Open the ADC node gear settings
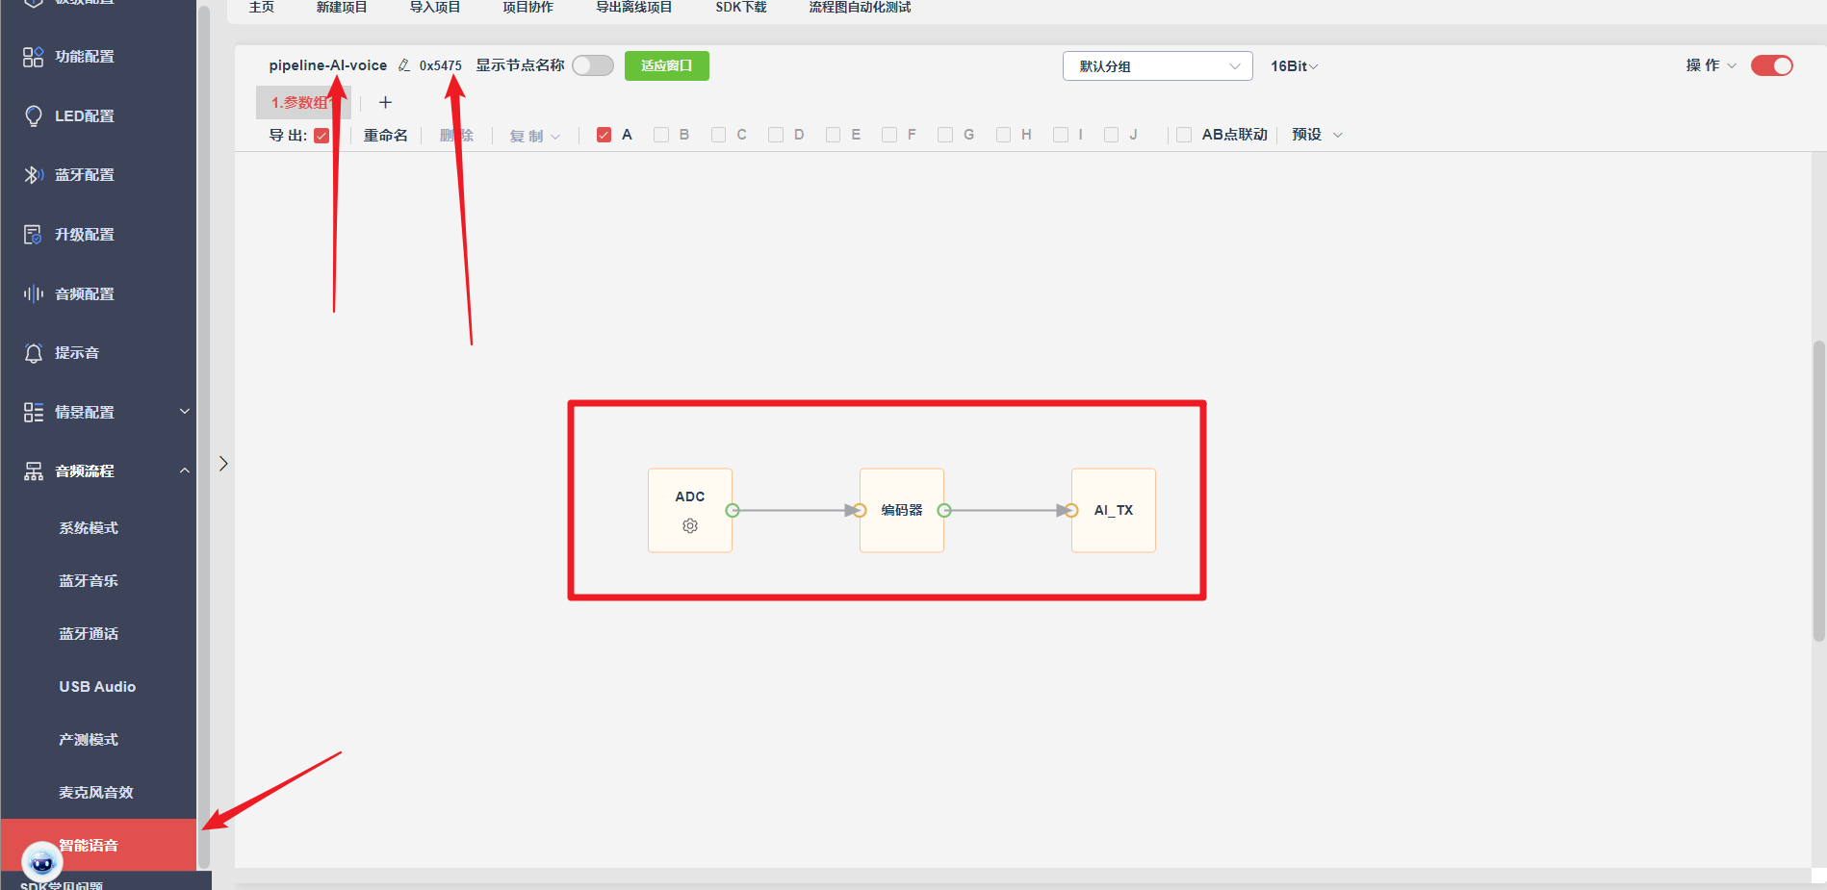 (x=690, y=526)
